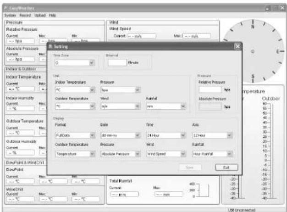287x212 pixels.
Task: Open the Wind unit dropdown
Action: [121, 106]
